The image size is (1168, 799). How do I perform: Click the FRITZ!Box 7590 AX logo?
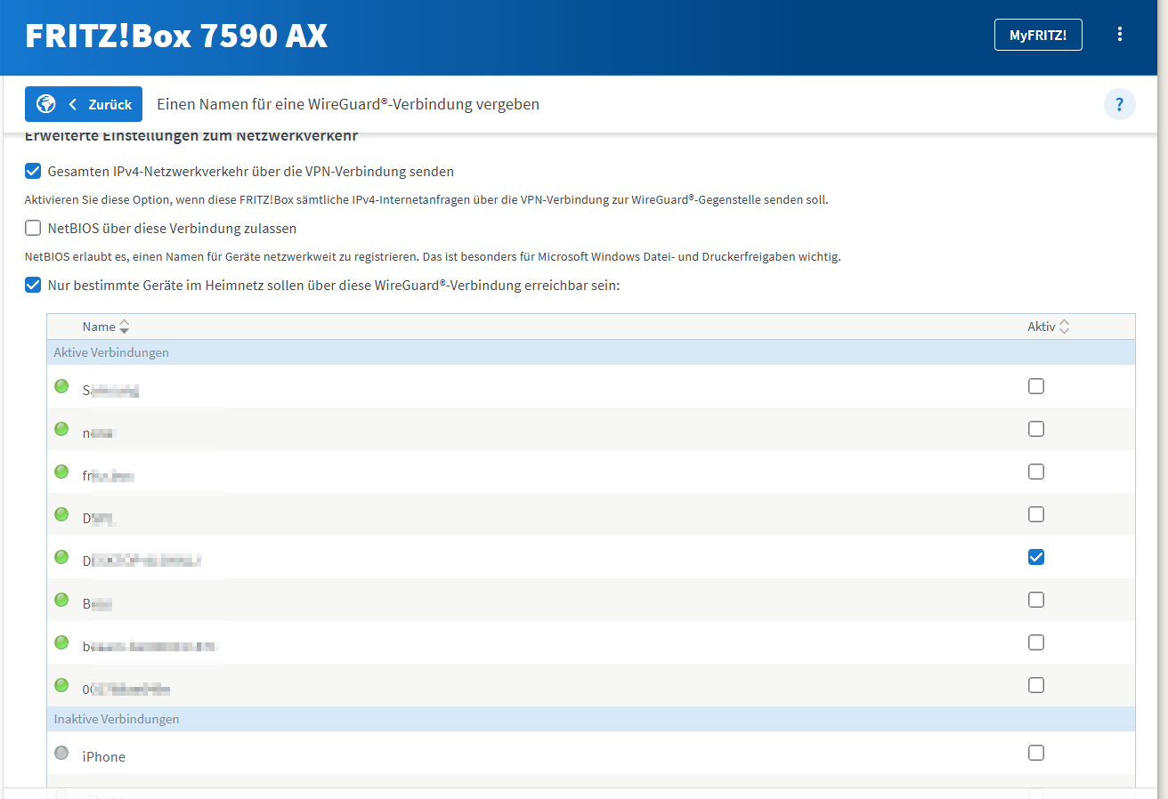176,36
